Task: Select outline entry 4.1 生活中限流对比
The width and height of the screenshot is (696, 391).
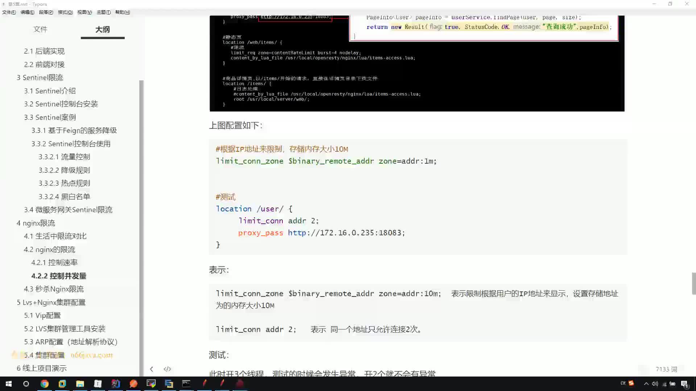Action: click(x=55, y=236)
